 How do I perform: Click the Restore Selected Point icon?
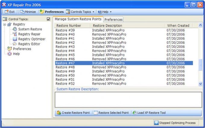(96, 113)
